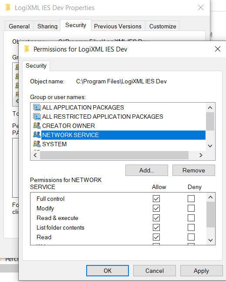This screenshot has height=282, width=226.
Task: Click the CREATOR OWNER user icon
Action: pyautogui.click(x=37, y=126)
